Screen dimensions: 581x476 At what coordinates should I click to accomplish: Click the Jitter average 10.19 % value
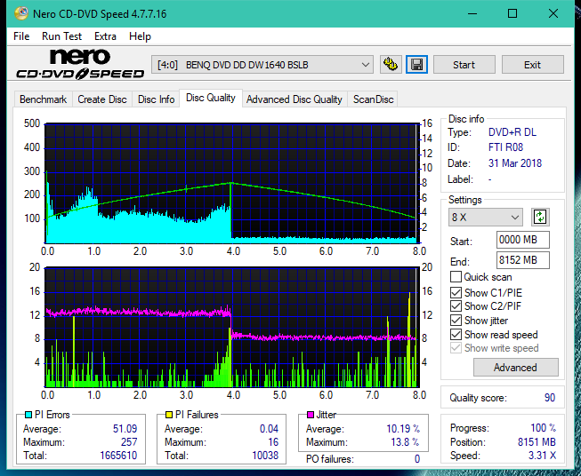[403, 429]
